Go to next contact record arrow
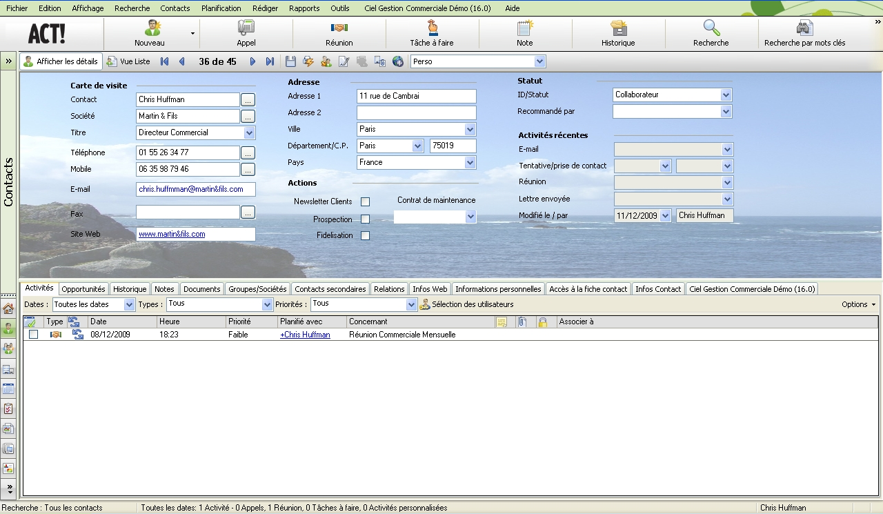 (252, 61)
